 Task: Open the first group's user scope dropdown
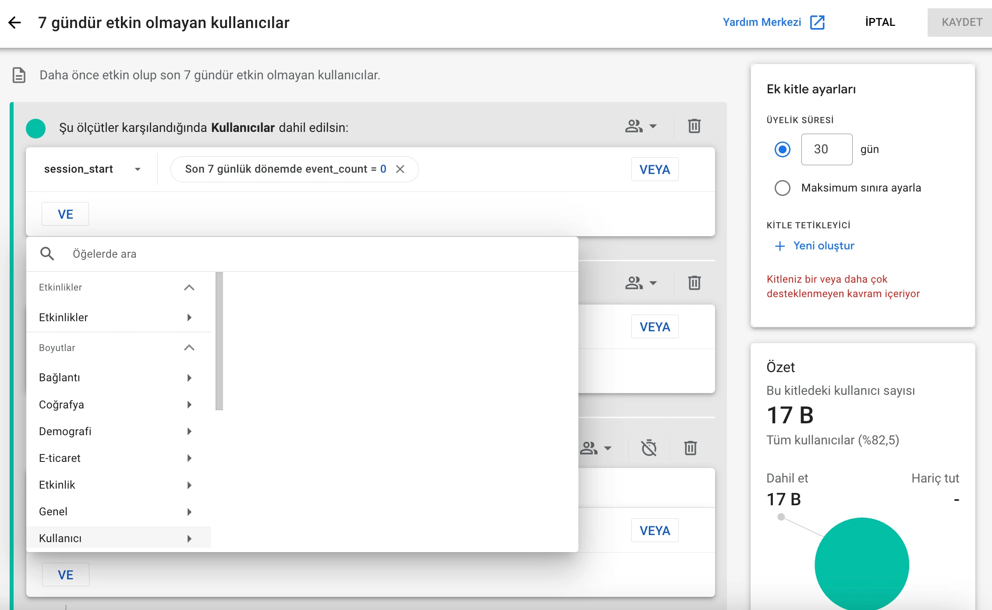click(x=641, y=126)
